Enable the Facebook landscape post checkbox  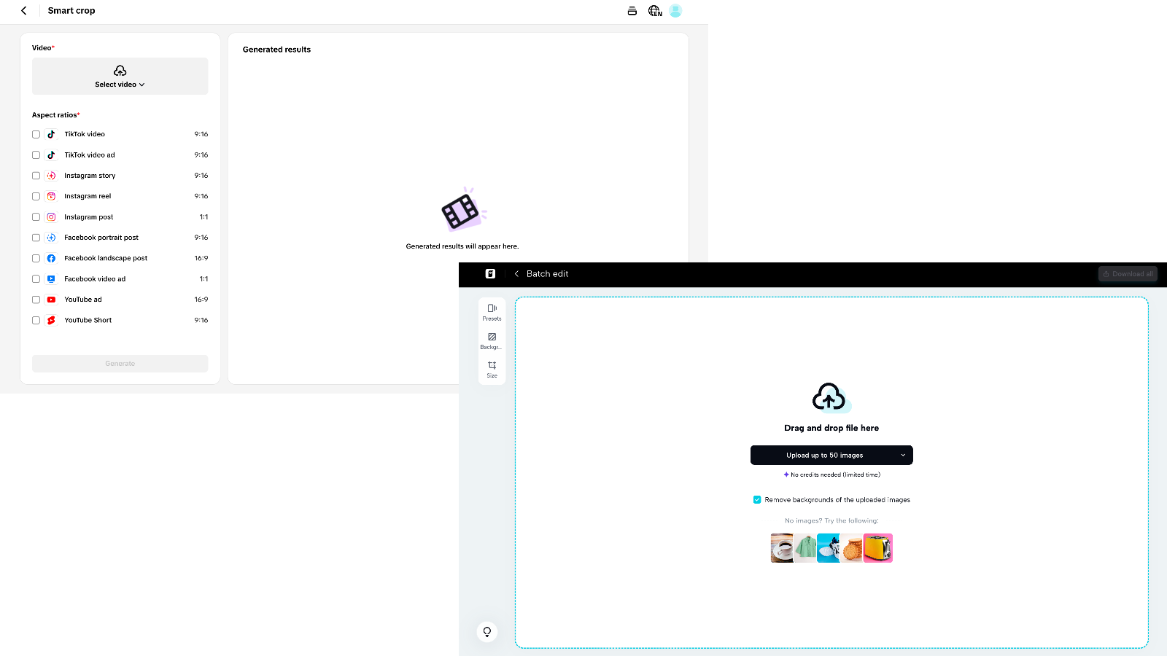click(35, 258)
